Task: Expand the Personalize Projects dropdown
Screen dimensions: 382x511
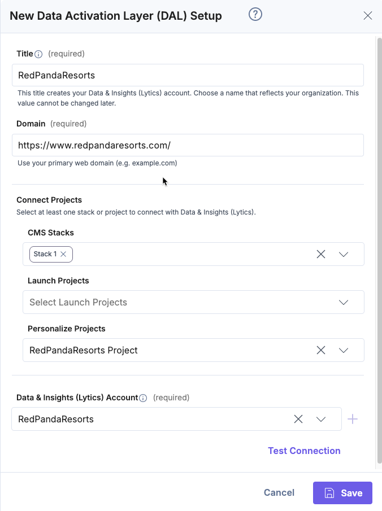Action: tap(344, 350)
